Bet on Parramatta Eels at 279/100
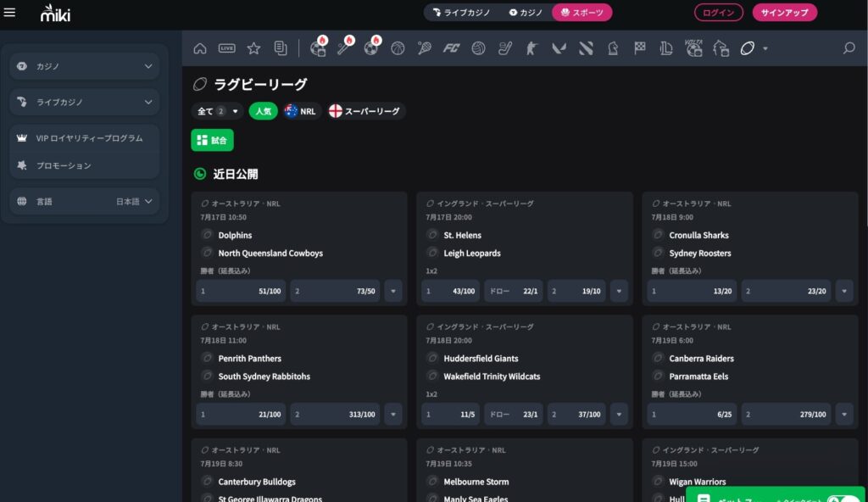Screen dimensions: 868x502 tap(786, 414)
